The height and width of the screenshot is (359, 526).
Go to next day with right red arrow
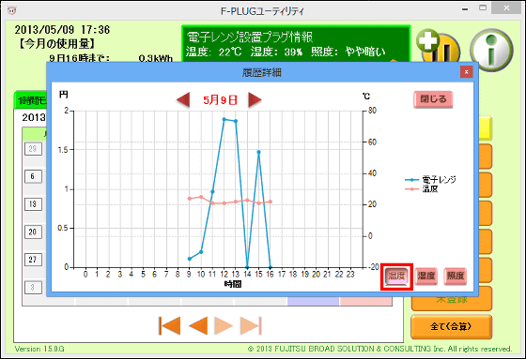click(x=255, y=99)
